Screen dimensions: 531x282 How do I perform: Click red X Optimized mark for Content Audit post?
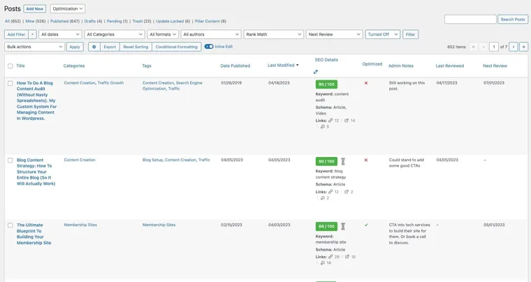point(365,83)
